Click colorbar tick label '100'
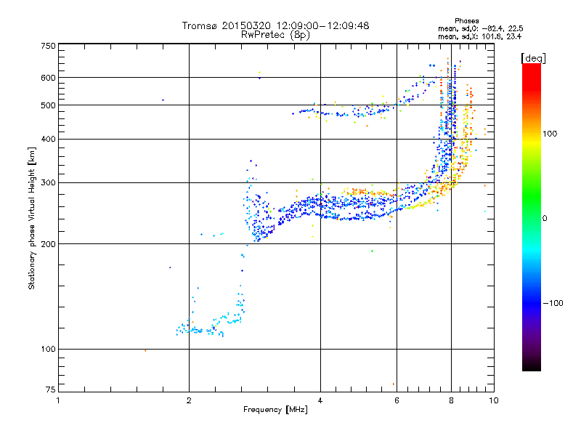 [550, 134]
